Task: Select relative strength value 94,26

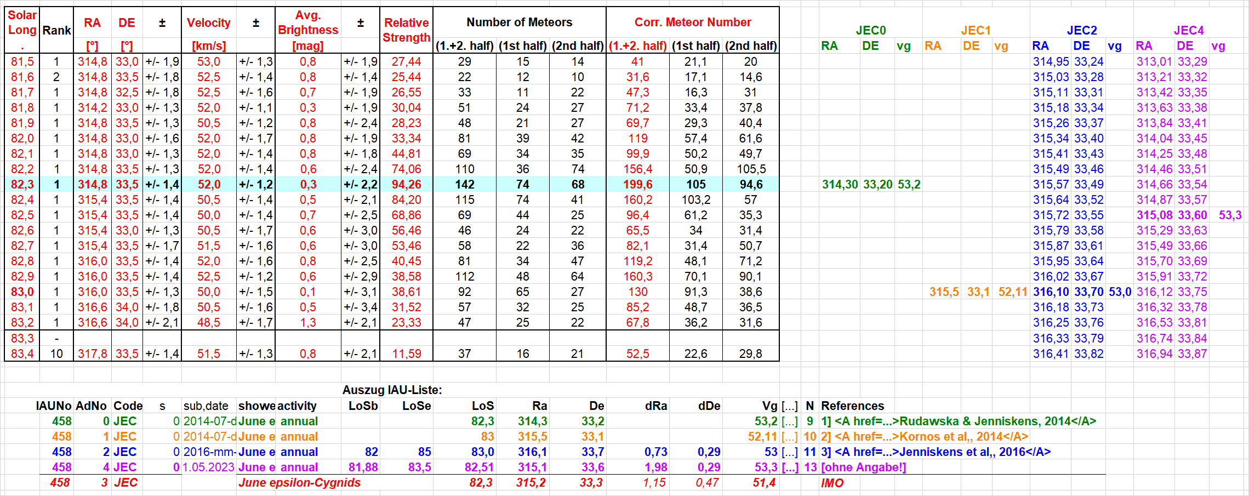Action: 406,185
